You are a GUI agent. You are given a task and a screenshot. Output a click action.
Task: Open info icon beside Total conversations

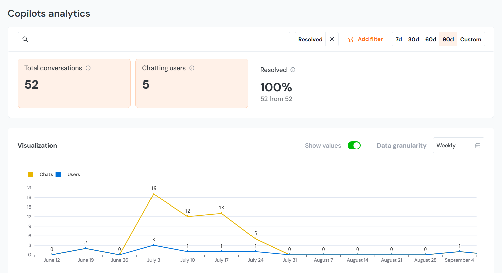[88, 68]
